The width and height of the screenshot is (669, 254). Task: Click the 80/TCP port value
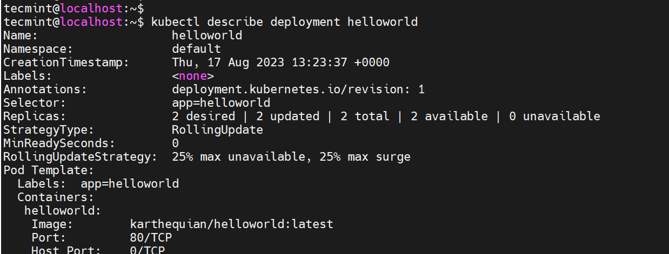151,237
